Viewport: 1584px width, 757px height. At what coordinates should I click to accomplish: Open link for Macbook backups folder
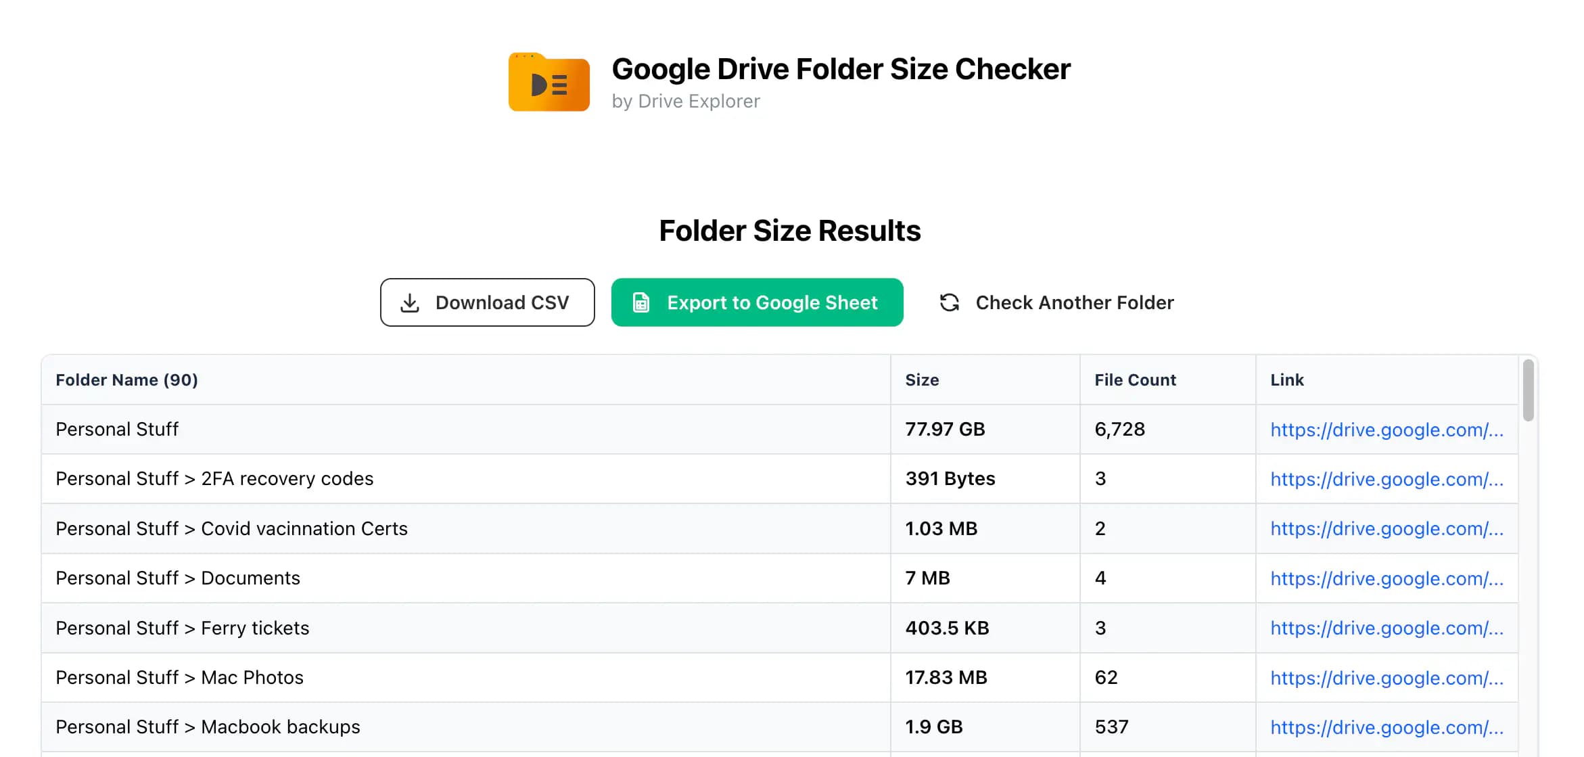[1387, 727]
